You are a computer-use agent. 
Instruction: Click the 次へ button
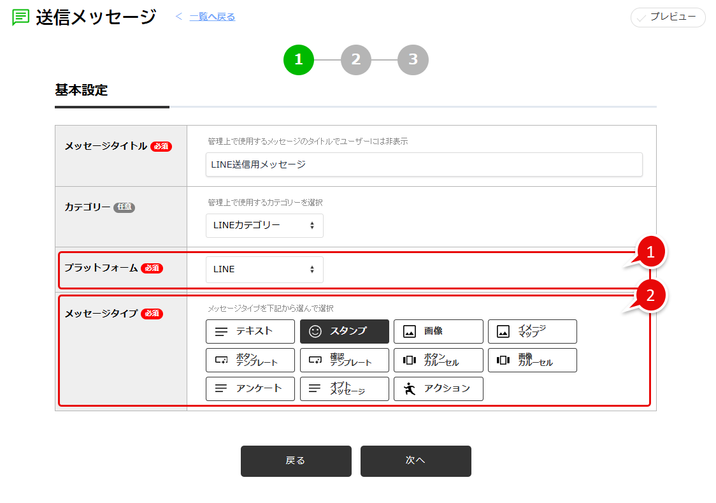(415, 461)
